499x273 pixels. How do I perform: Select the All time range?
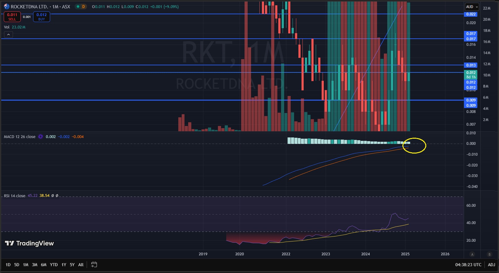point(81,265)
